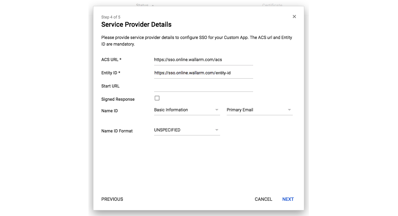Click the PREVIOUS button
398x216 pixels.
(x=112, y=199)
